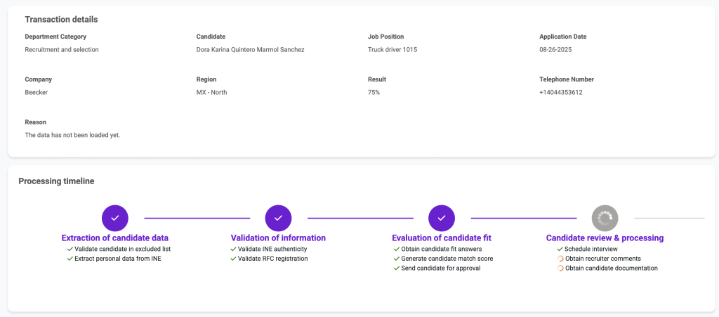The height and width of the screenshot is (317, 719).
Task: Click checkmark beside Schedule interview
Action: tap(560, 249)
